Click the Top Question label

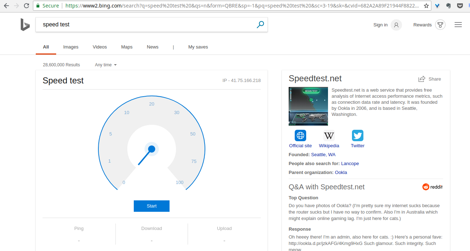tap(303, 198)
